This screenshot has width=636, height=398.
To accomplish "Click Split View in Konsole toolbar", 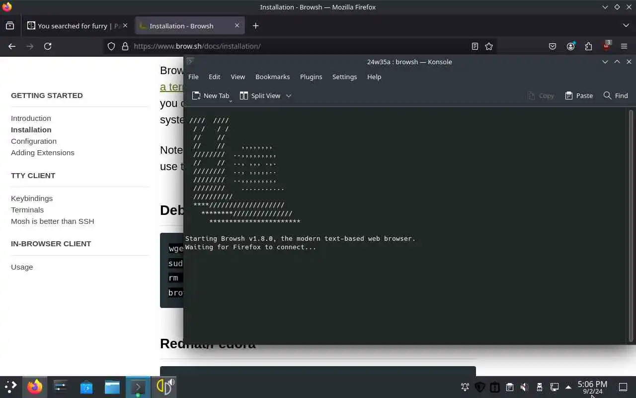I will pos(260,96).
